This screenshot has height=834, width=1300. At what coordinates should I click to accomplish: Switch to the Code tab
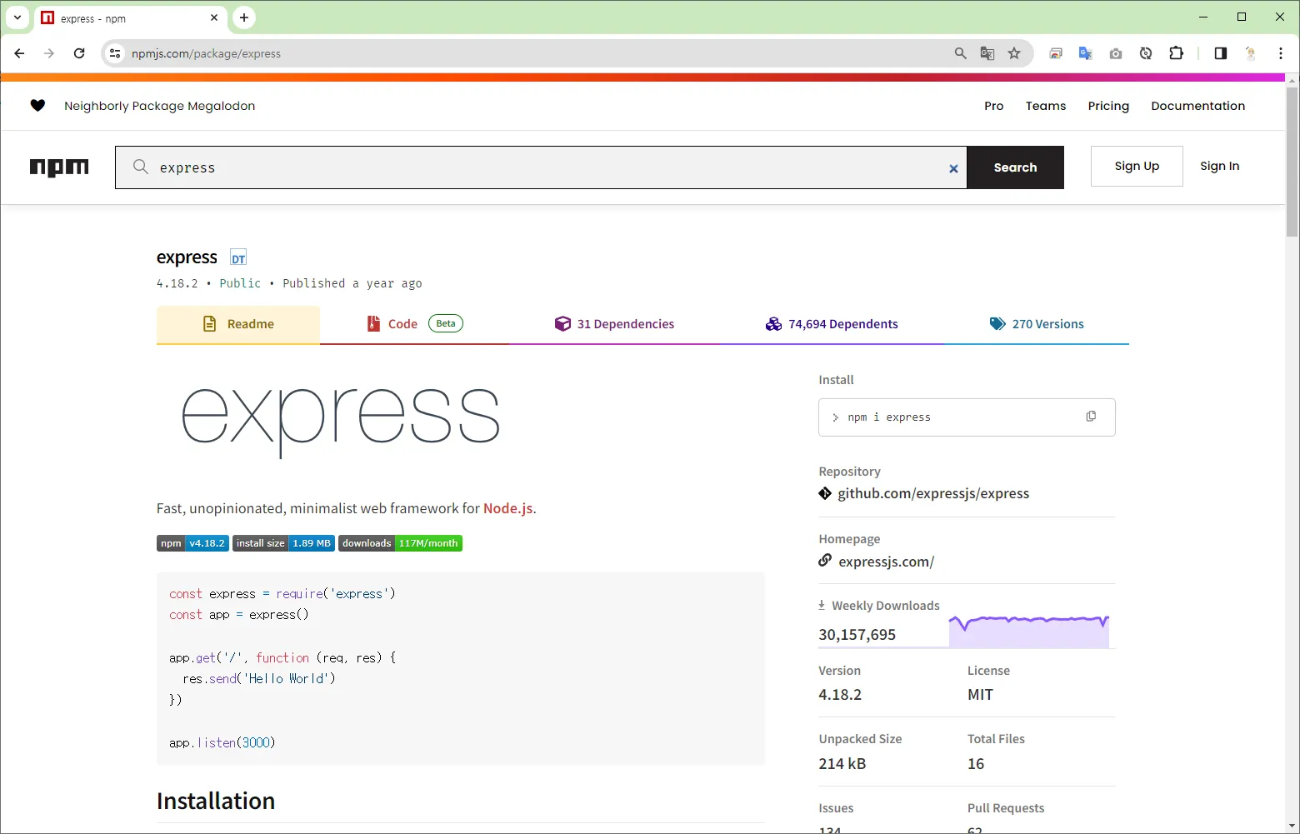[x=414, y=324]
